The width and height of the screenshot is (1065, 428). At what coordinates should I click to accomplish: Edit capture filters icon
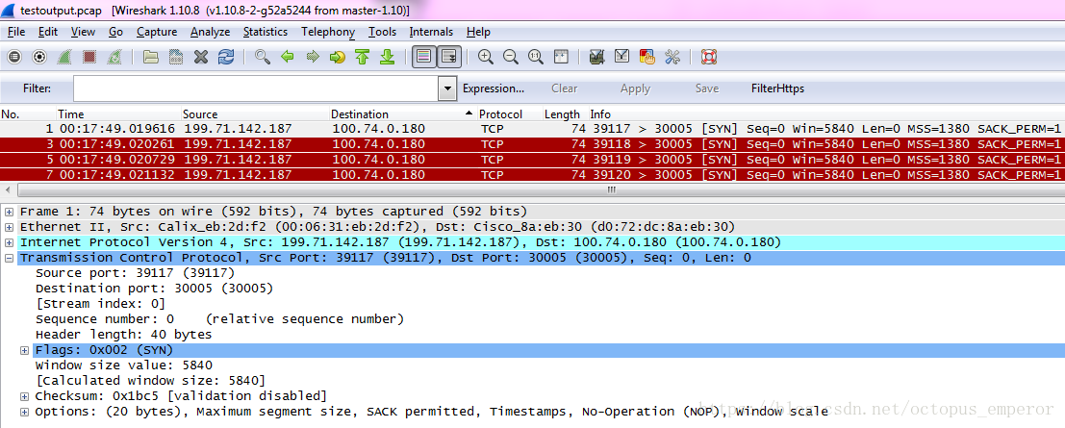click(597, 57)
